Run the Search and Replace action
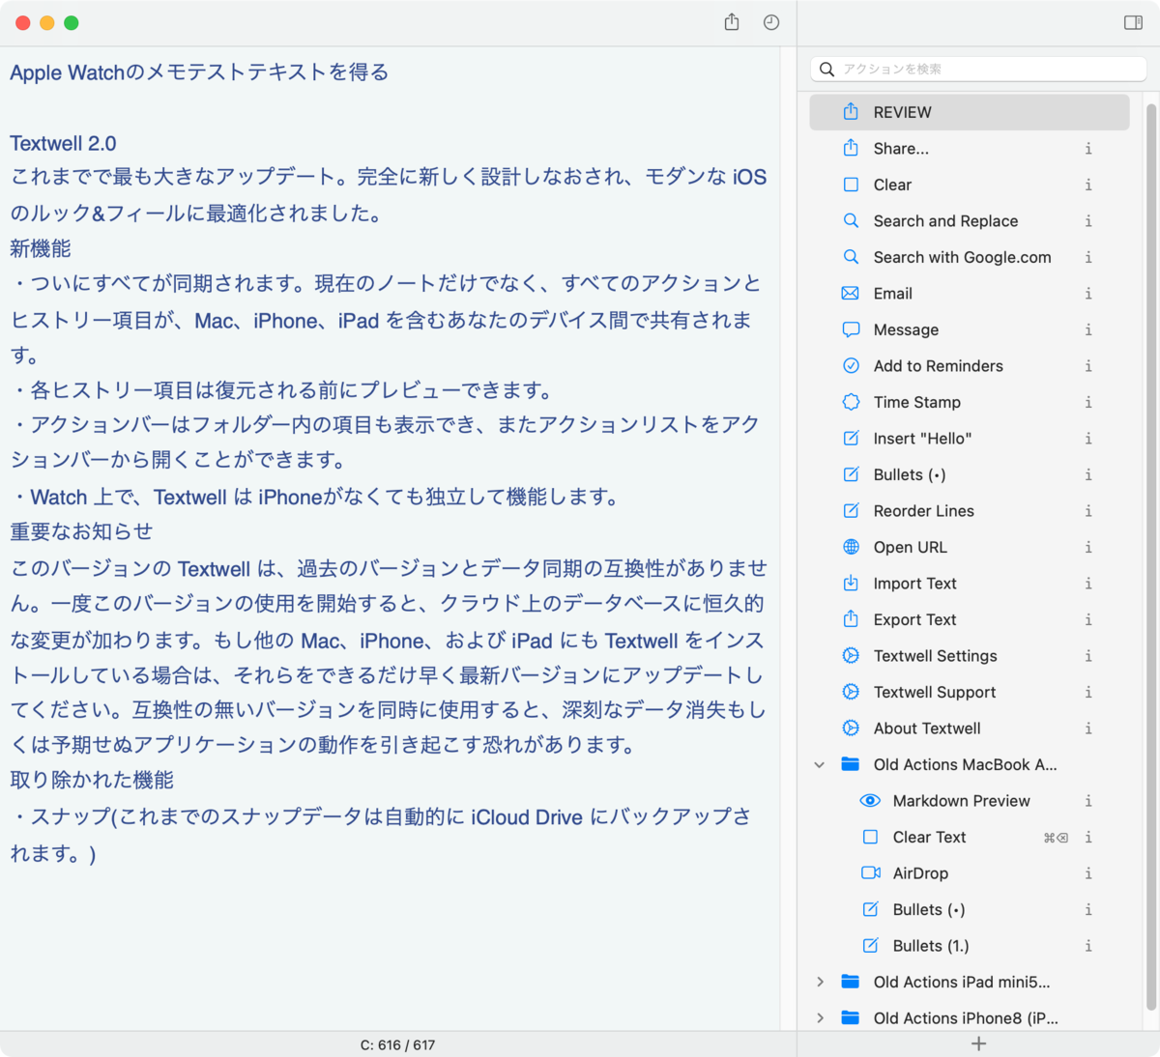Screen dimensions: 1160x1057 [x=970, y=220]
